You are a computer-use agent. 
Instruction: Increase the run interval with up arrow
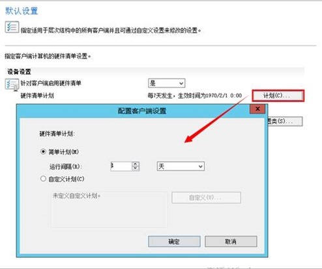click(x=136, y=164)
